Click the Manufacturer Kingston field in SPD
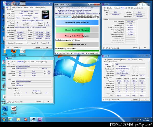The width and height of the screenshot is (153, 127). point(122,71)
